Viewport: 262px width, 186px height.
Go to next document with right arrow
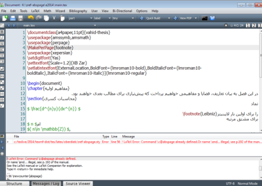[14, 25]
